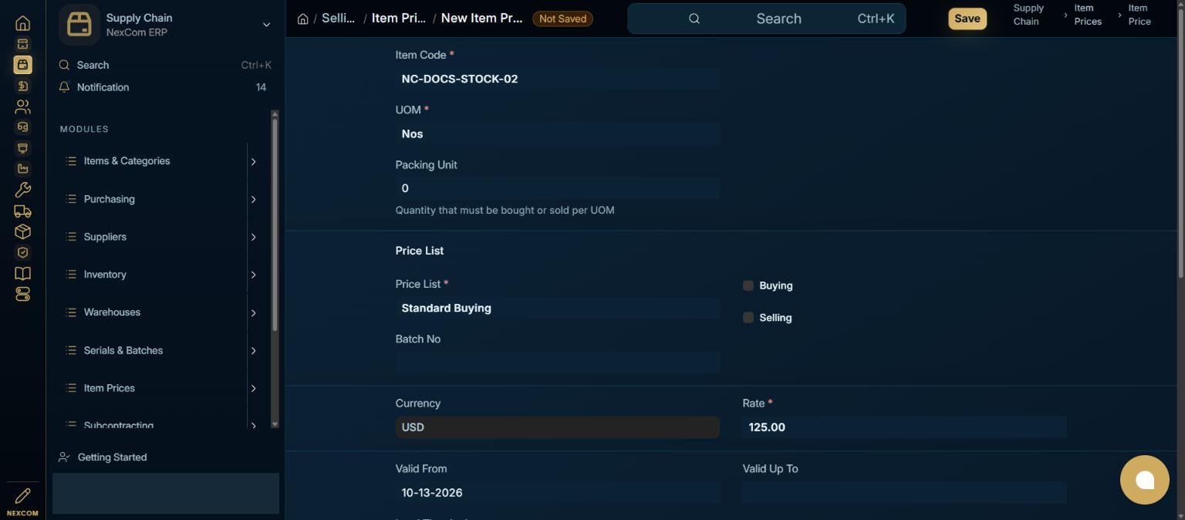Expand the Inventory module chevron
This screenshot has height=520, width=1185.
253,275
